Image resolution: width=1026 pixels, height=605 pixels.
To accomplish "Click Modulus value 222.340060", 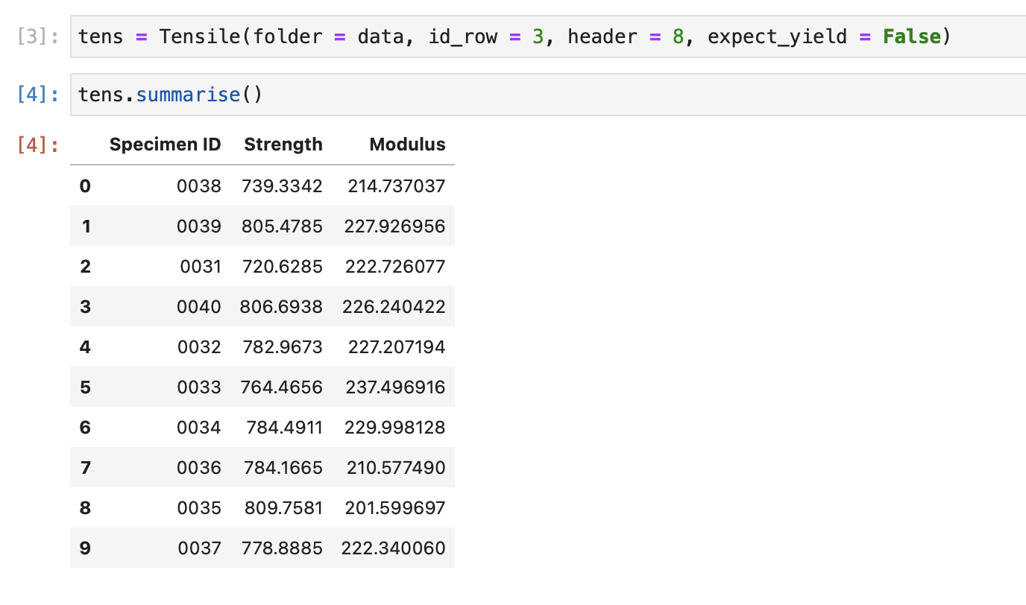I will 394,548.
